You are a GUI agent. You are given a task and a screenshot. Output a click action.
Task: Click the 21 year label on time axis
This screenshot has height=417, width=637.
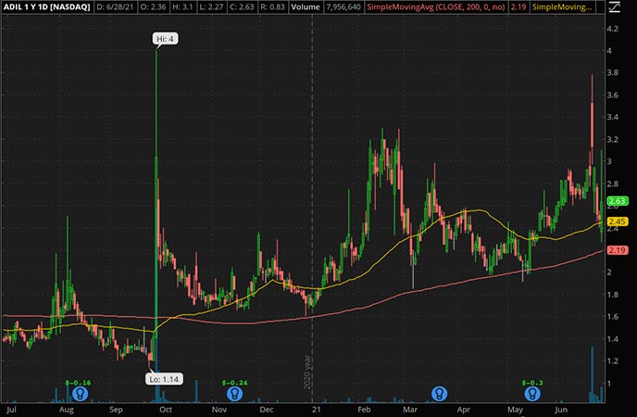click(317, 410)
